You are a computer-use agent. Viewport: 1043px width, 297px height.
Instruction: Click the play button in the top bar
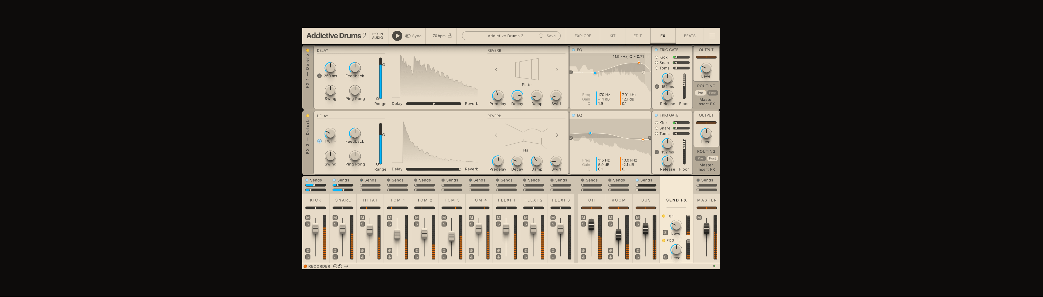click(397, 36)
